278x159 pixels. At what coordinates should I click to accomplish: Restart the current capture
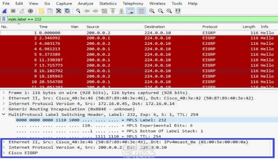(x=22, y=11)
